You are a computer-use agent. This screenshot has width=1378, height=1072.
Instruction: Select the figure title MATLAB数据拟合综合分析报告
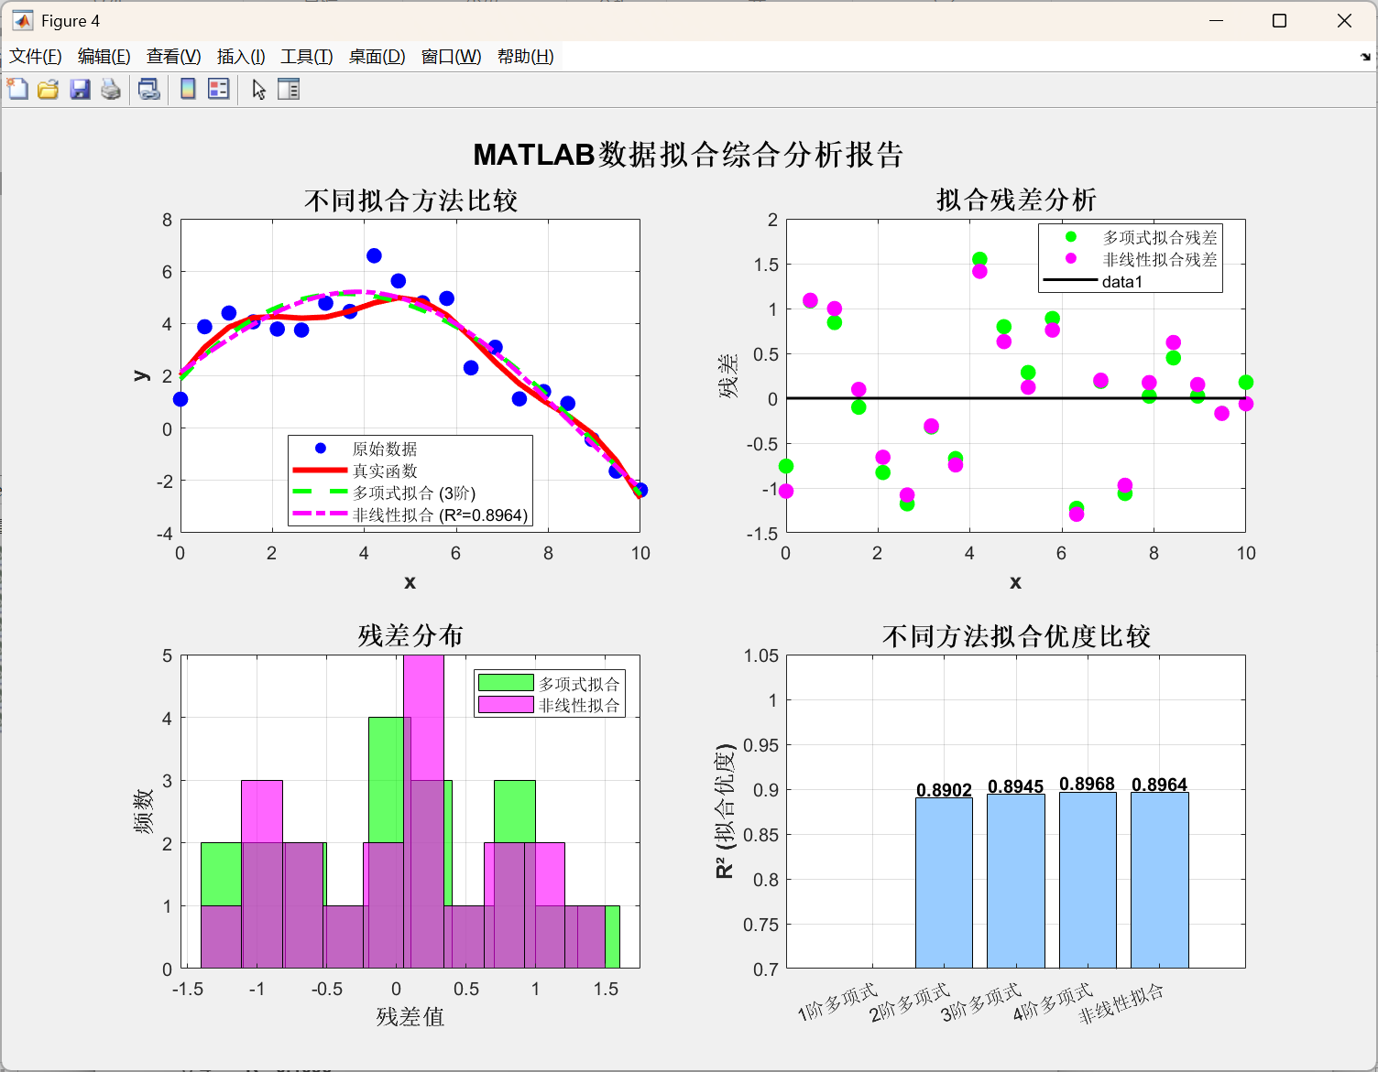pos(688,155)
